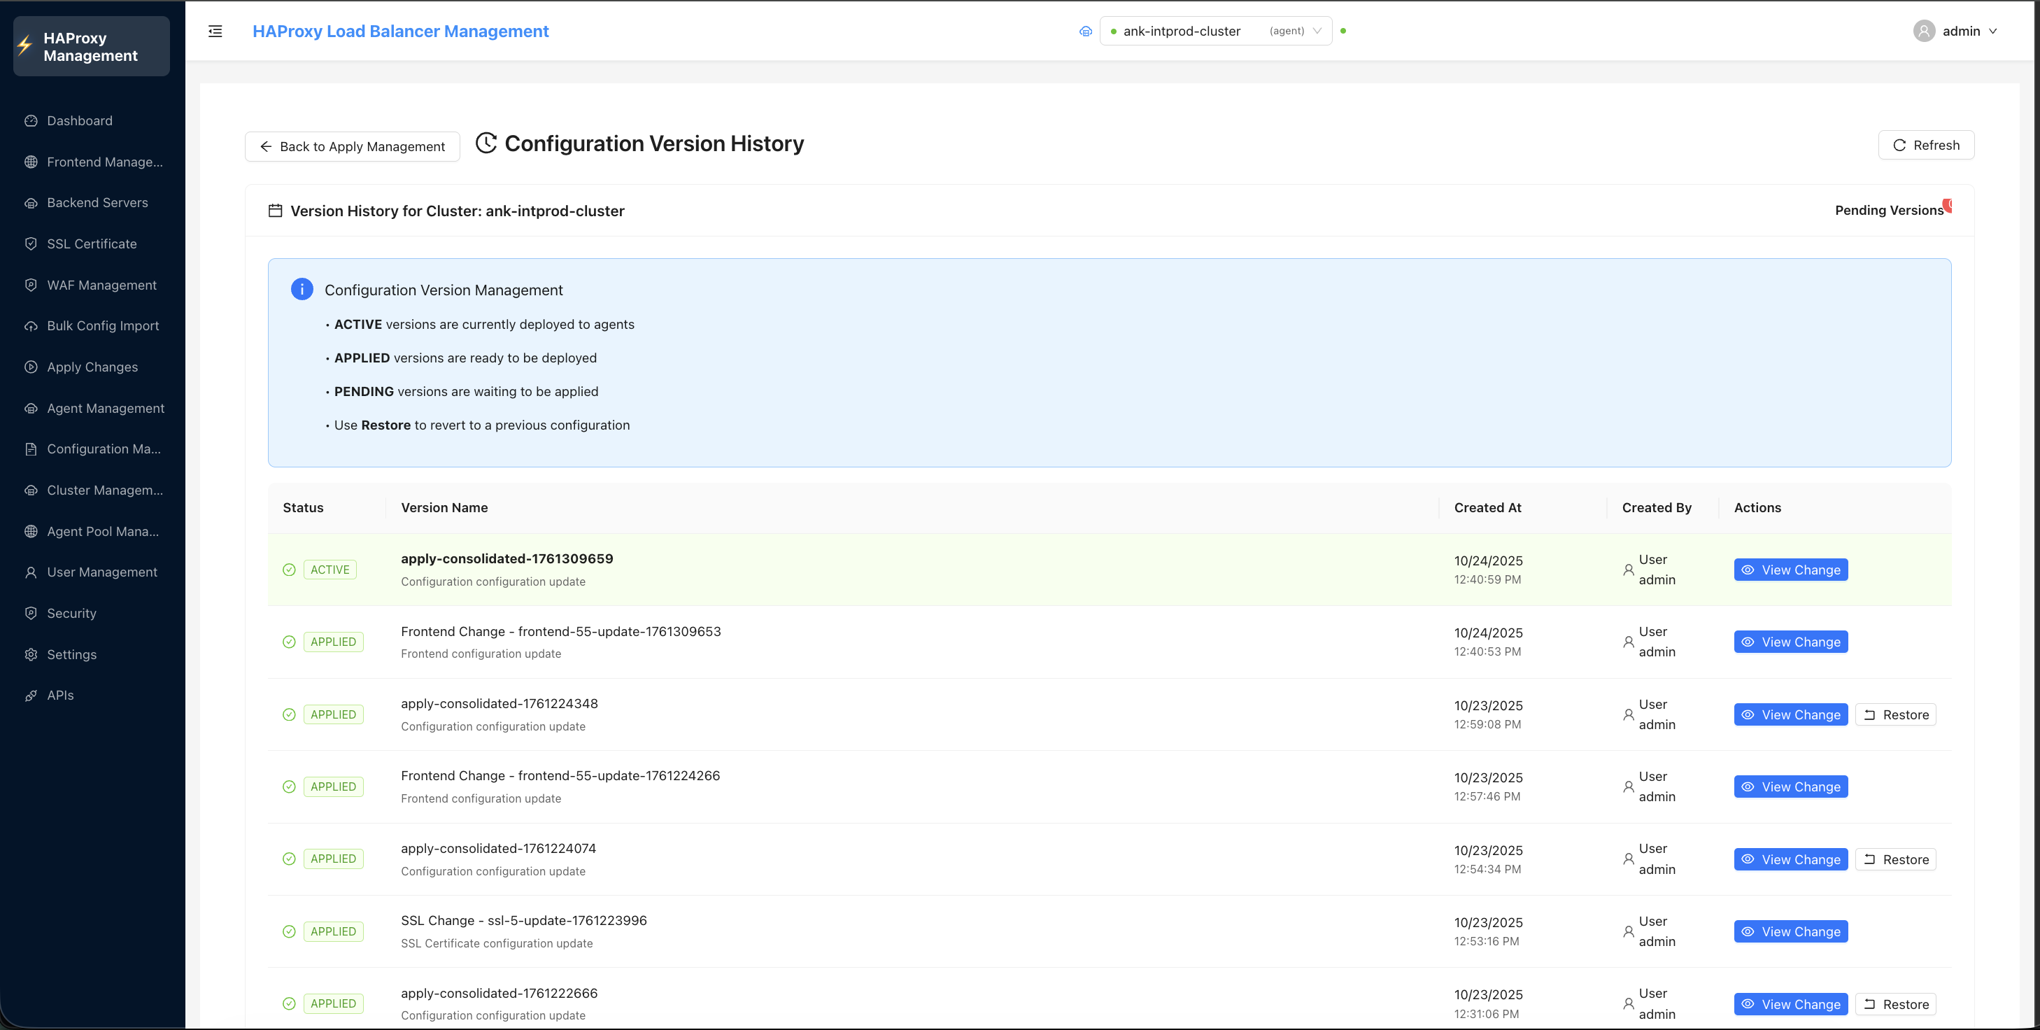Click the cluster icon beside the selector
This screenshot has height=1030, width=2040.
1086,31
